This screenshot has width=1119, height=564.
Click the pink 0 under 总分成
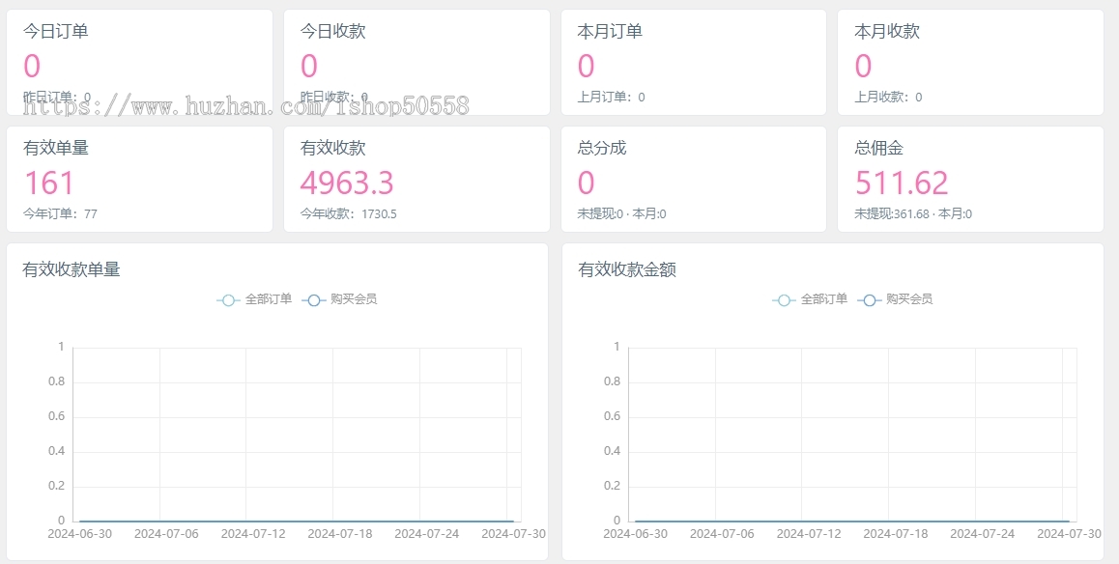[586, 183]
